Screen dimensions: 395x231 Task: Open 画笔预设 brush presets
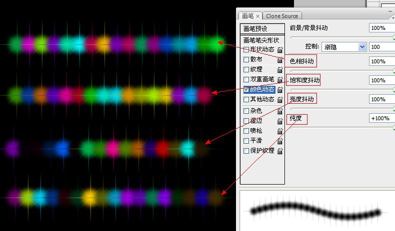pyautogui.click(x=262, y=28)
